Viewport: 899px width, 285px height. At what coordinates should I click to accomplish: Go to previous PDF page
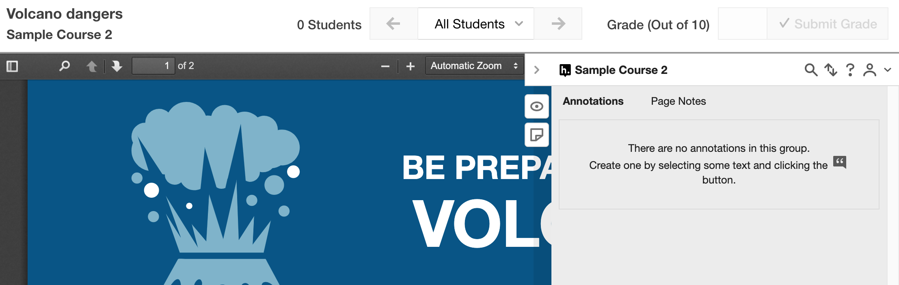pos(92,66)
